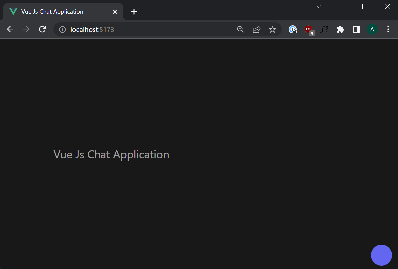Open the f? font finder extension
This screenshot has height=269, width=398.
click(324, 30)
